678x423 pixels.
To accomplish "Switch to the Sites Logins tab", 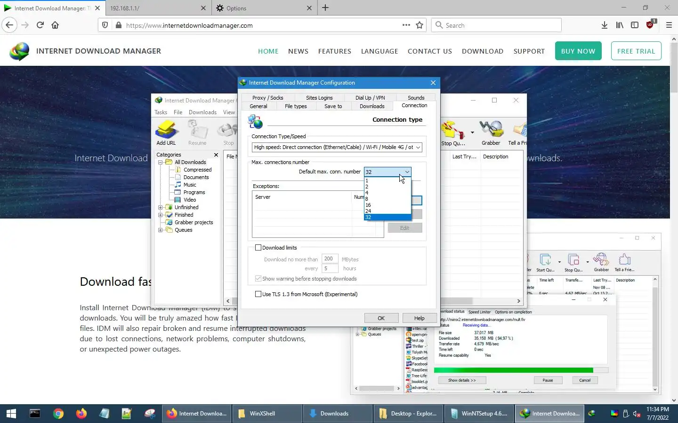I will tap(319, 98).
